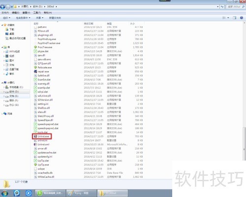The image size is (246, 197).
Task: Click the vertical scrollbar thumb
Action: (244, 144)
